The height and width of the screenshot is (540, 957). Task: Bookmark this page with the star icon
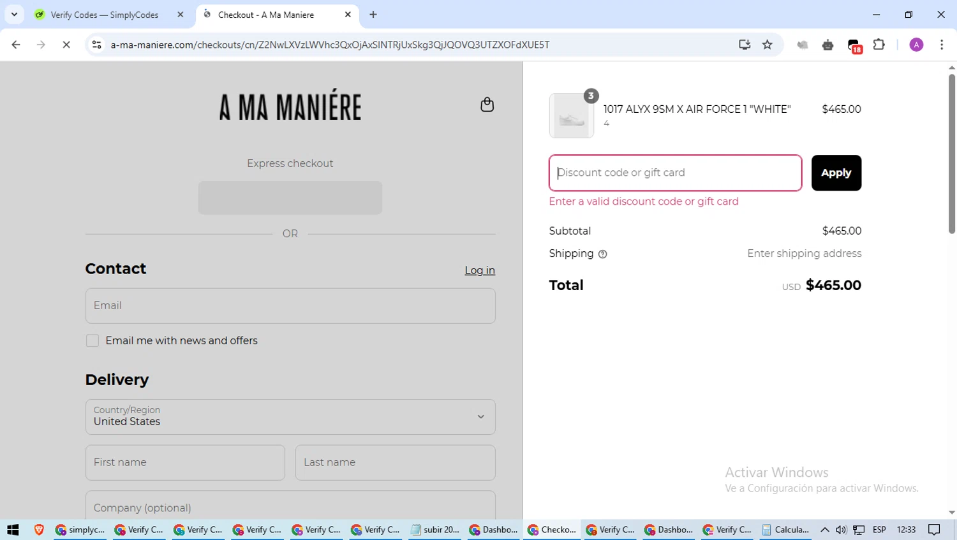click(x=767, y=45)
